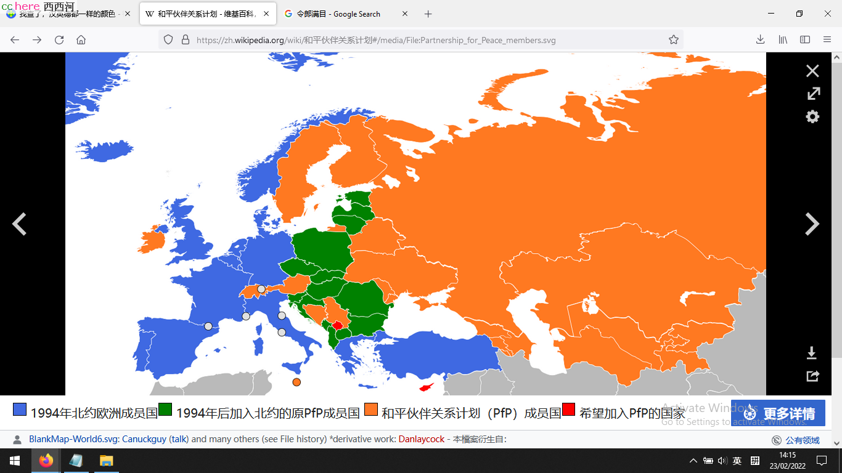Share or embed this file icon
This screenshot has height=473, width=842.
tap(812, 376)
